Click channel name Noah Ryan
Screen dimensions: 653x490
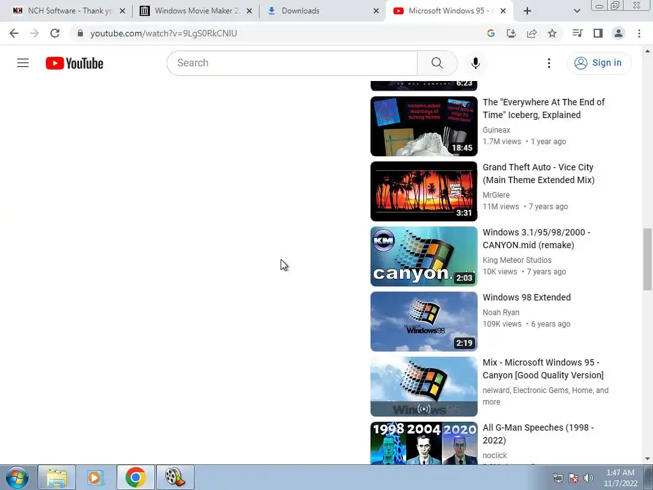[x=501, y=313]
